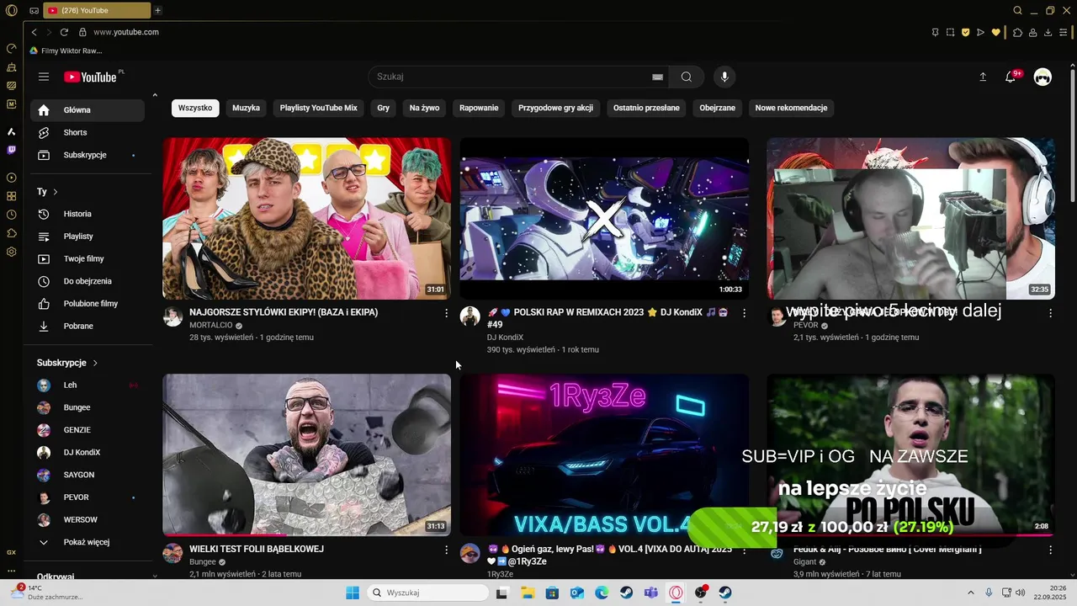
Task: Open NAJGORSZE STYLÓWKI EKIPY video thumbnail
Action: tap(306, 219)
